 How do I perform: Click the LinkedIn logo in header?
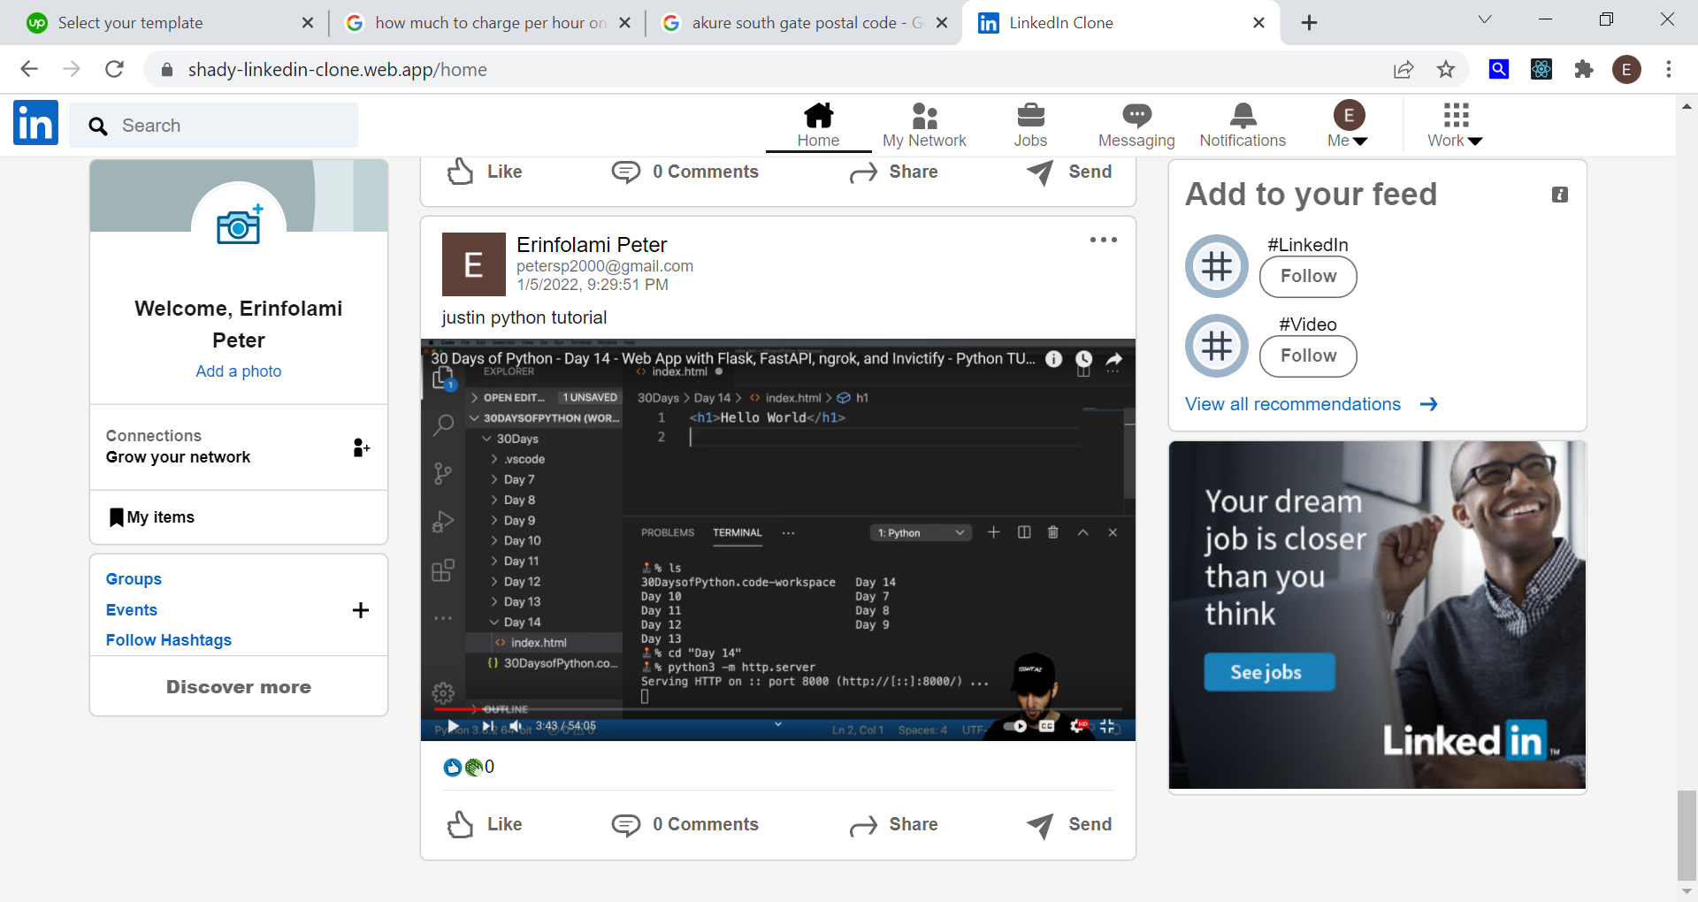point(35,123)
